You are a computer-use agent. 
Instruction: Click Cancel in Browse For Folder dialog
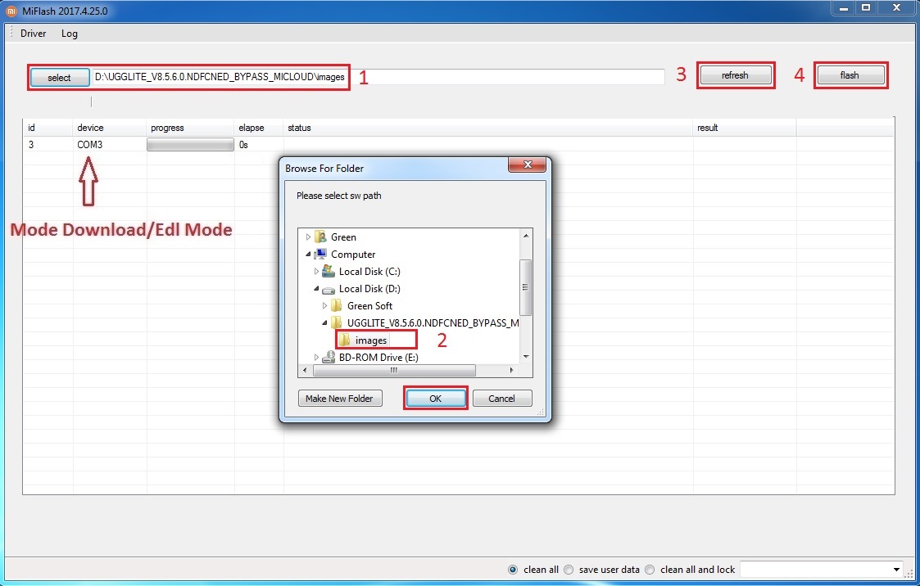tap(501, 399)
